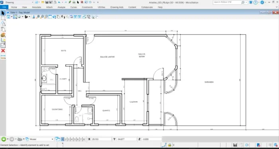Toggle view 3 button
The image size is (279, 149).
click(69, 139)
